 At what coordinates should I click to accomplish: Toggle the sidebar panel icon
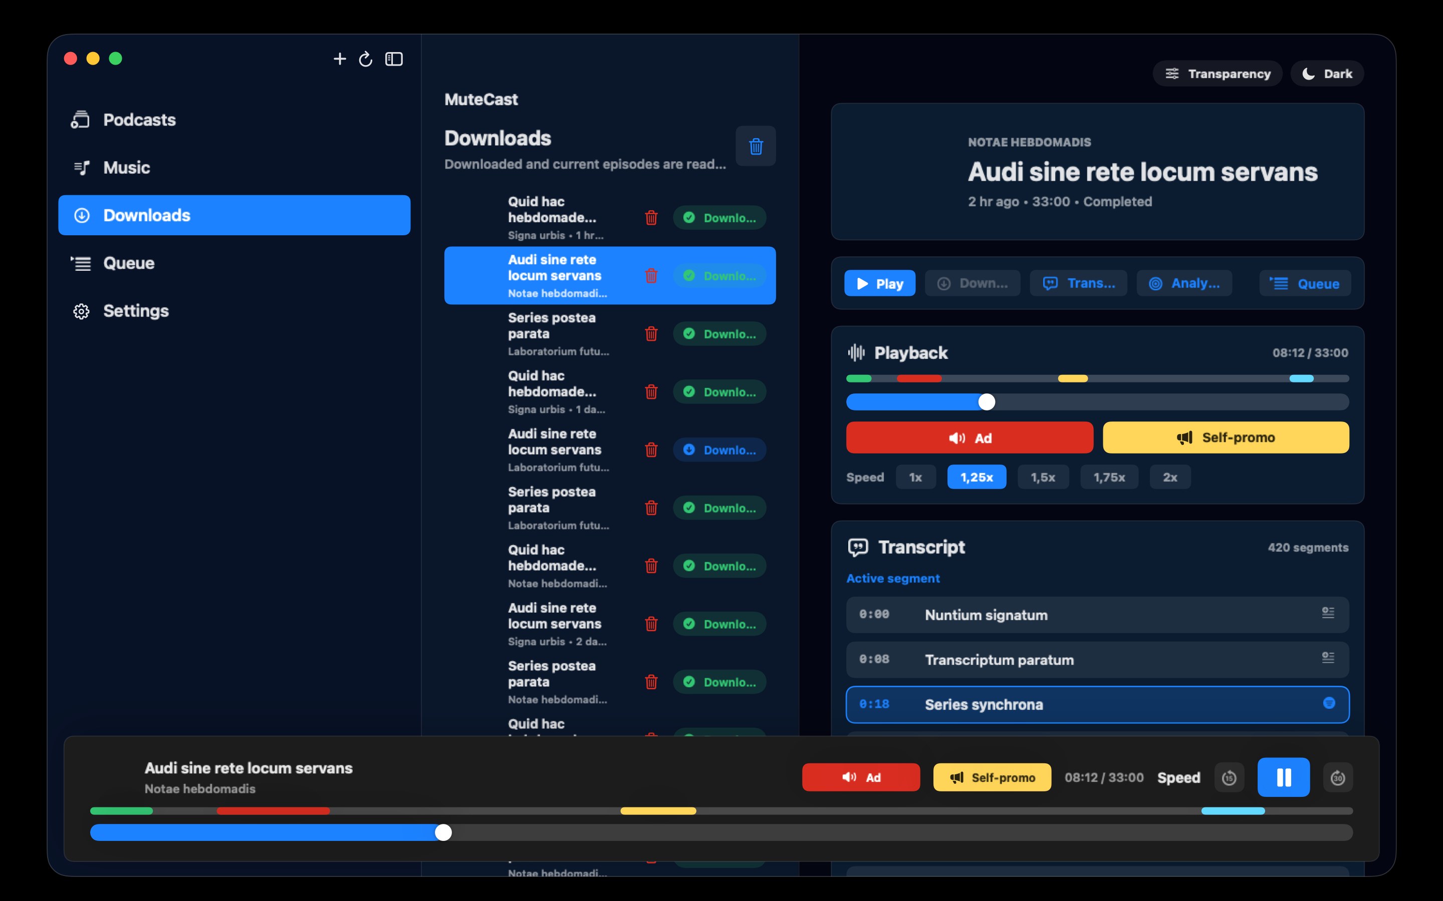click(394, 59)
